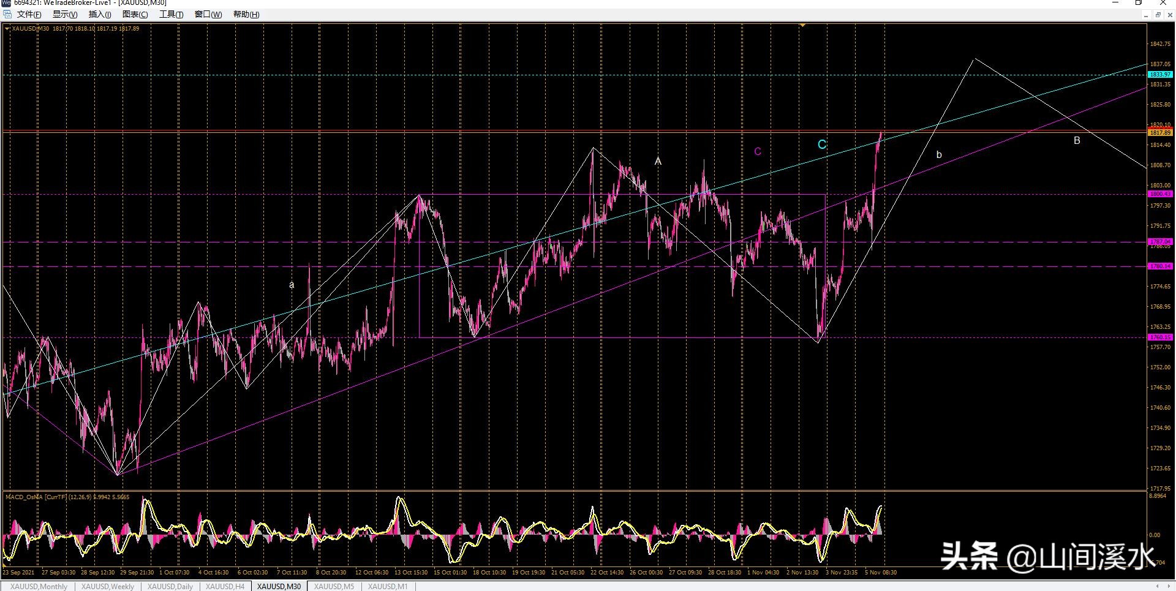Screen dimensions: 1176x591
Task: Restore down the main terminal window
Action: click(1139, 3)
